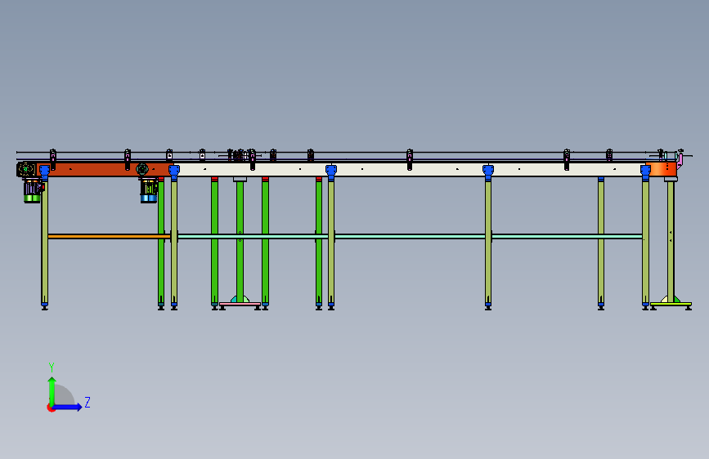Click the "Y" axis label
Viewport: 709px width, 459px height.
coord(52,368)
